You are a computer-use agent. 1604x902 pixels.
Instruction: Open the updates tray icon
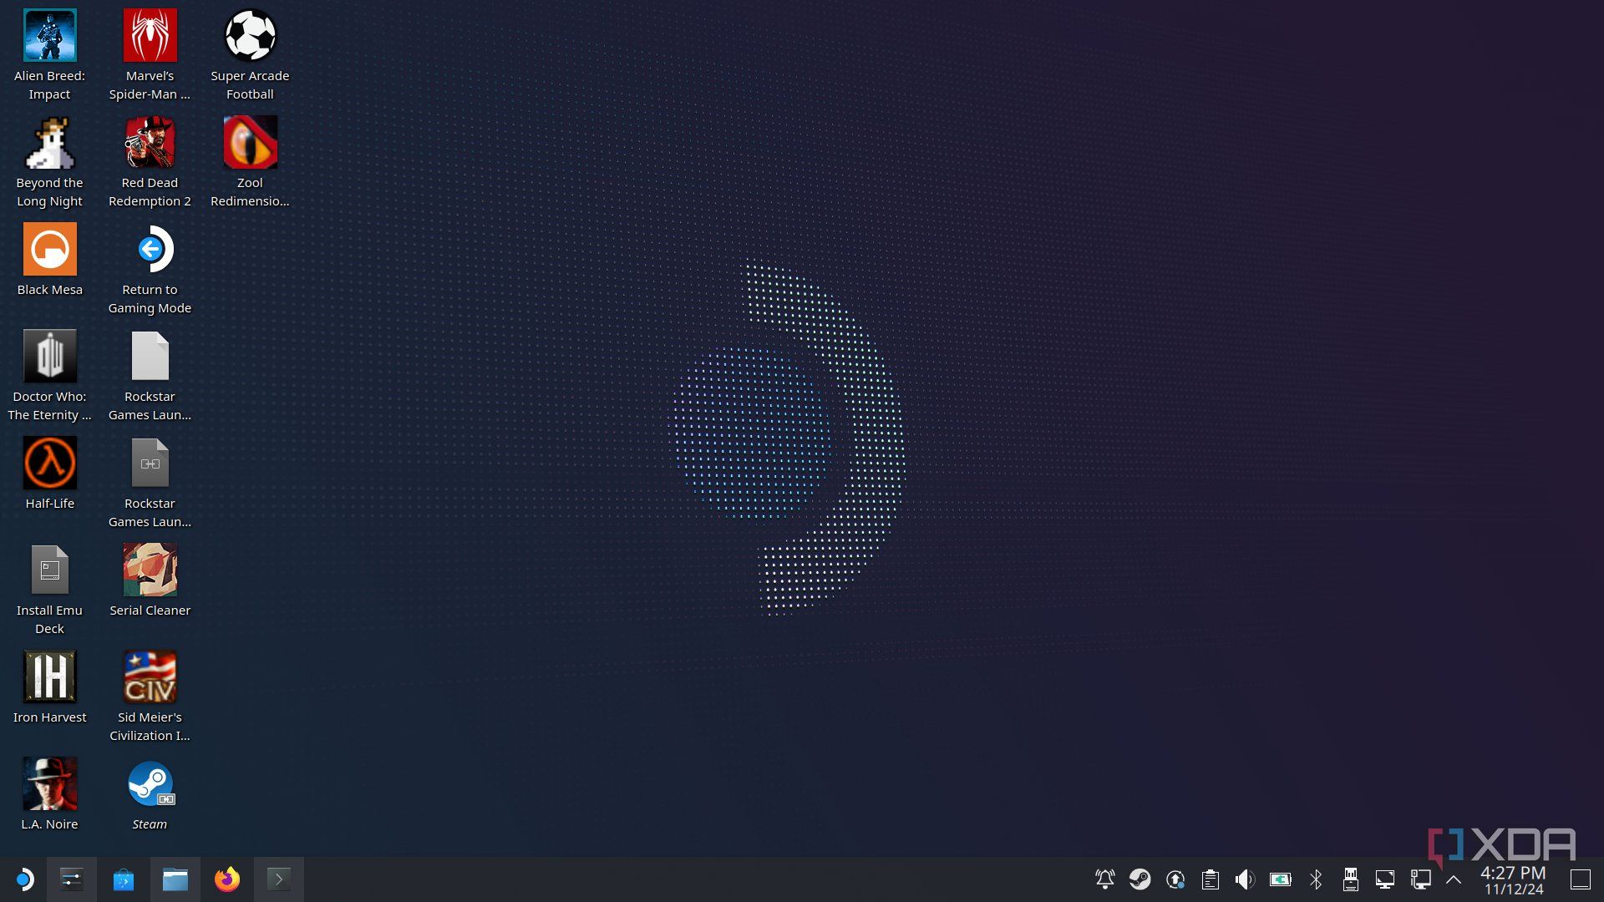(x=1175, y=879)
